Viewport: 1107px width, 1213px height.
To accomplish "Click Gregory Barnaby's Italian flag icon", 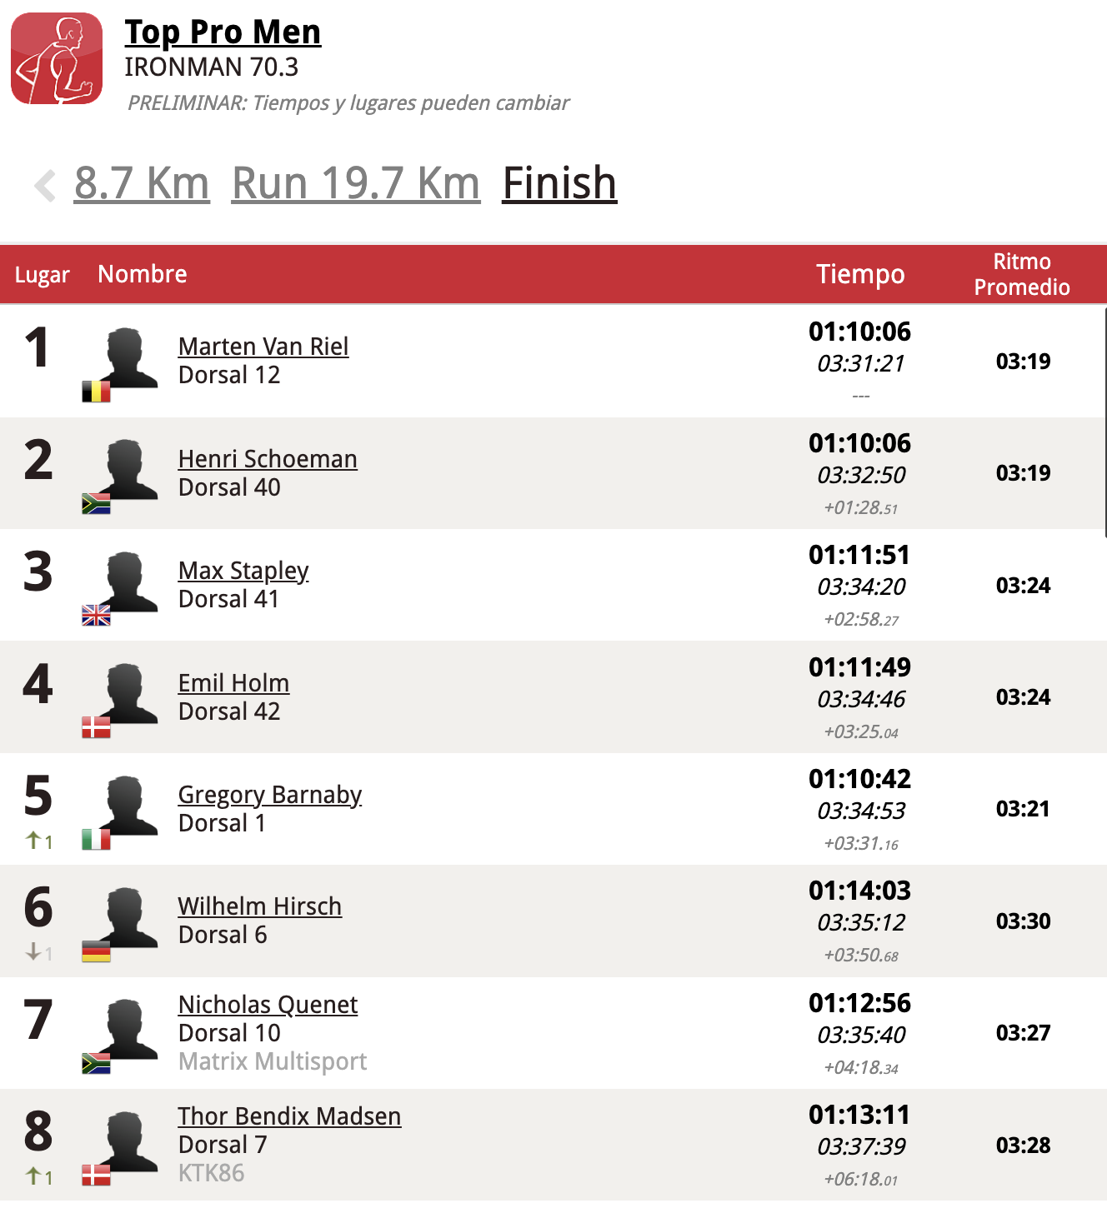I will click(96, 839).
